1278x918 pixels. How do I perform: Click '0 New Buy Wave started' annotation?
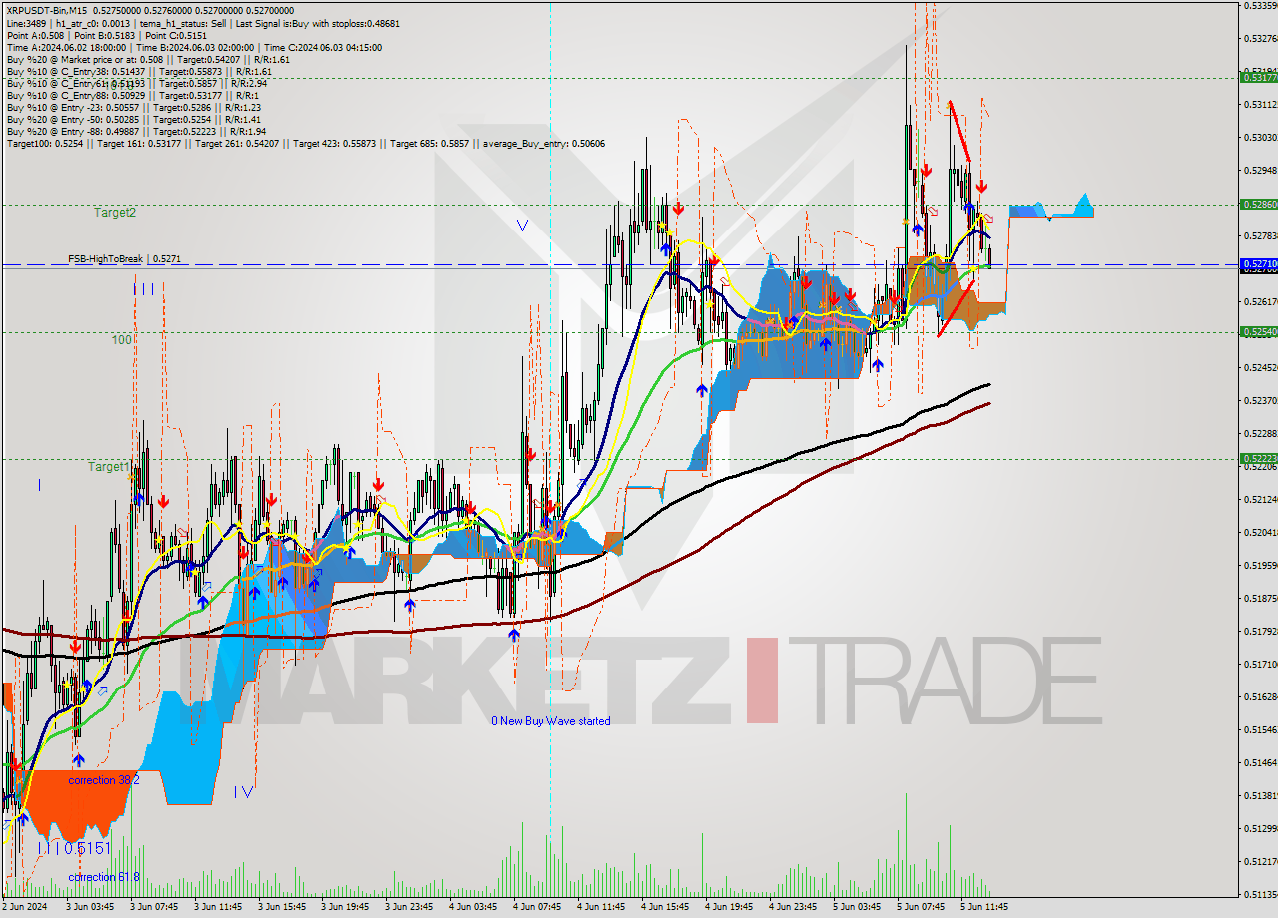[x=550, y=720]
